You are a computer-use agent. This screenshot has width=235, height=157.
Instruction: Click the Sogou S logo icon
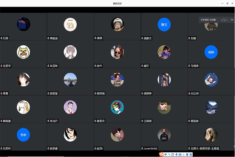pyautogui.click(x=161, y=154)
